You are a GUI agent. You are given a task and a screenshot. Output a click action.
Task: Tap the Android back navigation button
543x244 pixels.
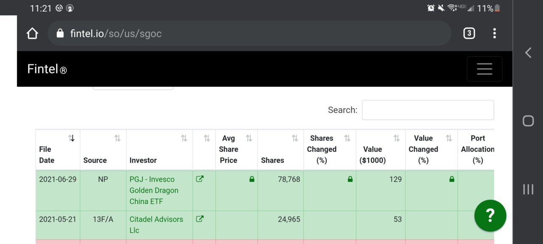tap(528, 53)
